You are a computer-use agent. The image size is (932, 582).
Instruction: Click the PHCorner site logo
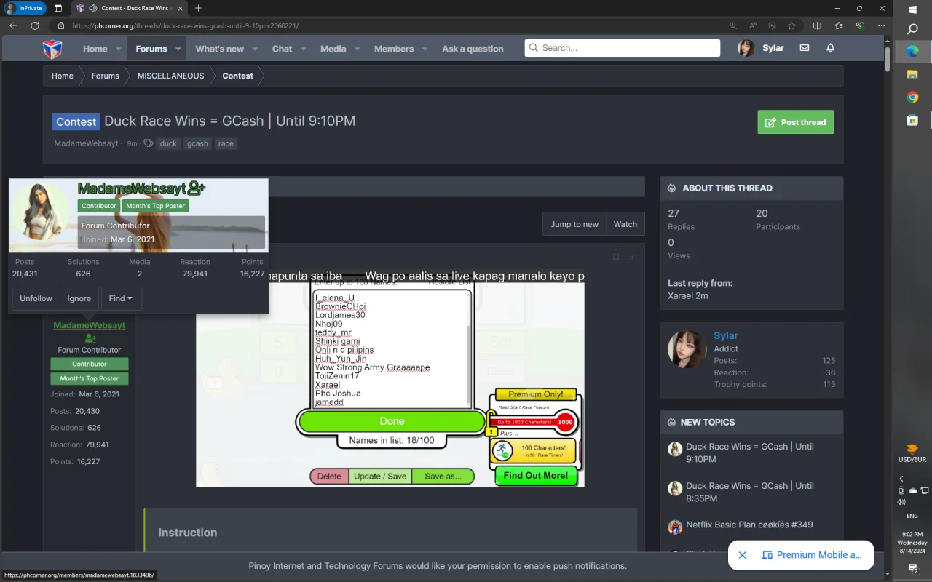point(52,49)
